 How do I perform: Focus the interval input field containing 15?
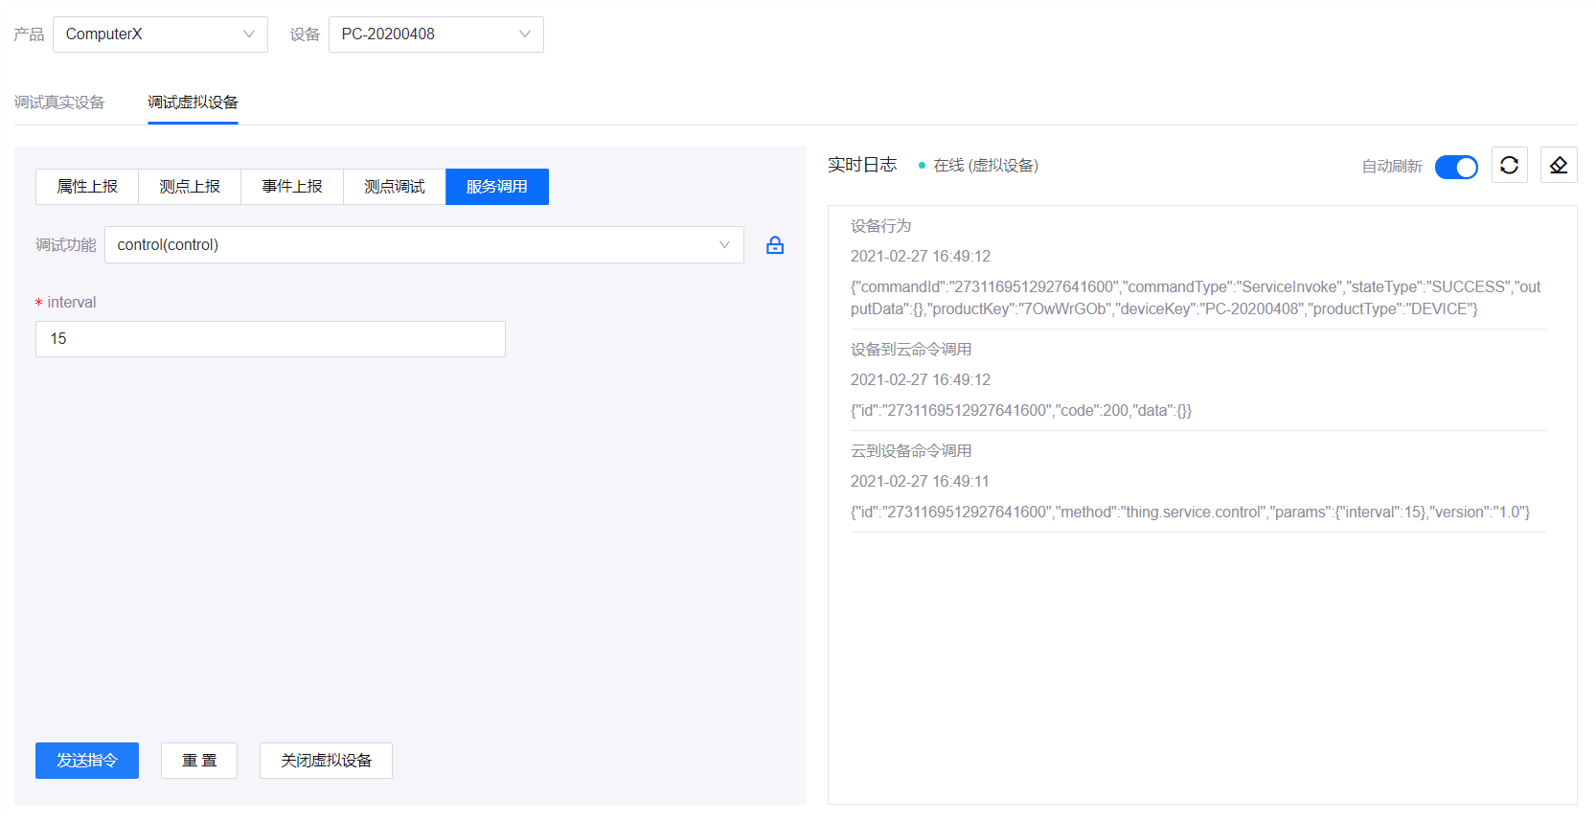point(270,339)
